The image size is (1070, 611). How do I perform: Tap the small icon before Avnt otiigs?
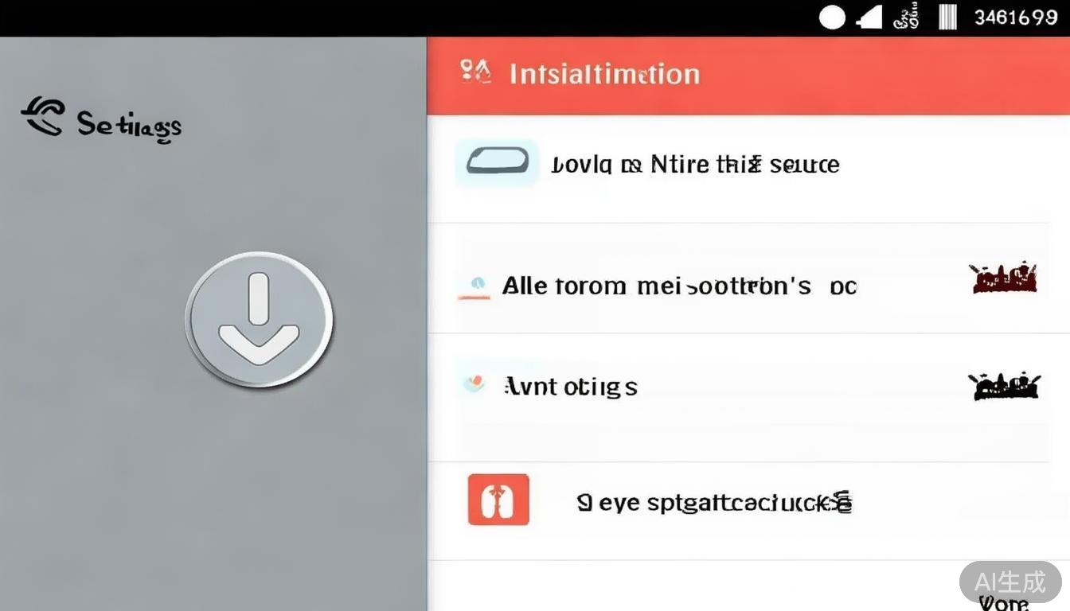474,384
